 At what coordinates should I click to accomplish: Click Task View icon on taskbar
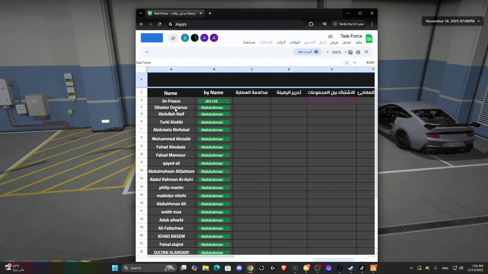183,268
